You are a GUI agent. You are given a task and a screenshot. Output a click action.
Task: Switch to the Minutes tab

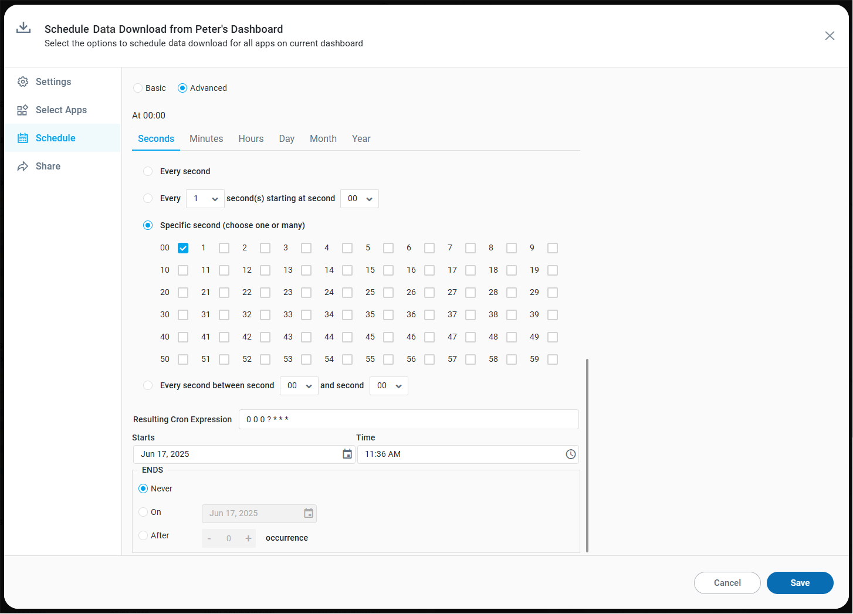click(206, 139)
